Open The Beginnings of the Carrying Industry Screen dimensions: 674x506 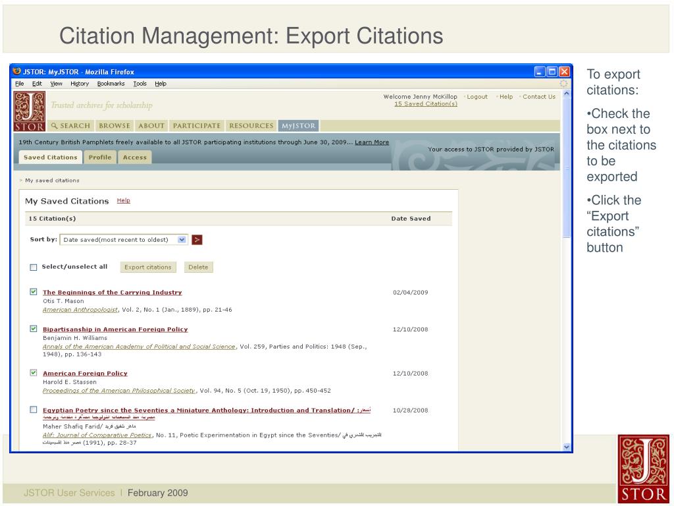112,292
